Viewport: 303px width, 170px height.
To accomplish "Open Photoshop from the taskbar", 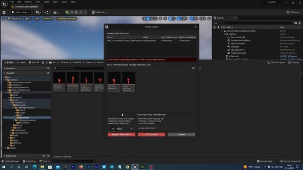I will pyautogui.click(x=89, y=167).
